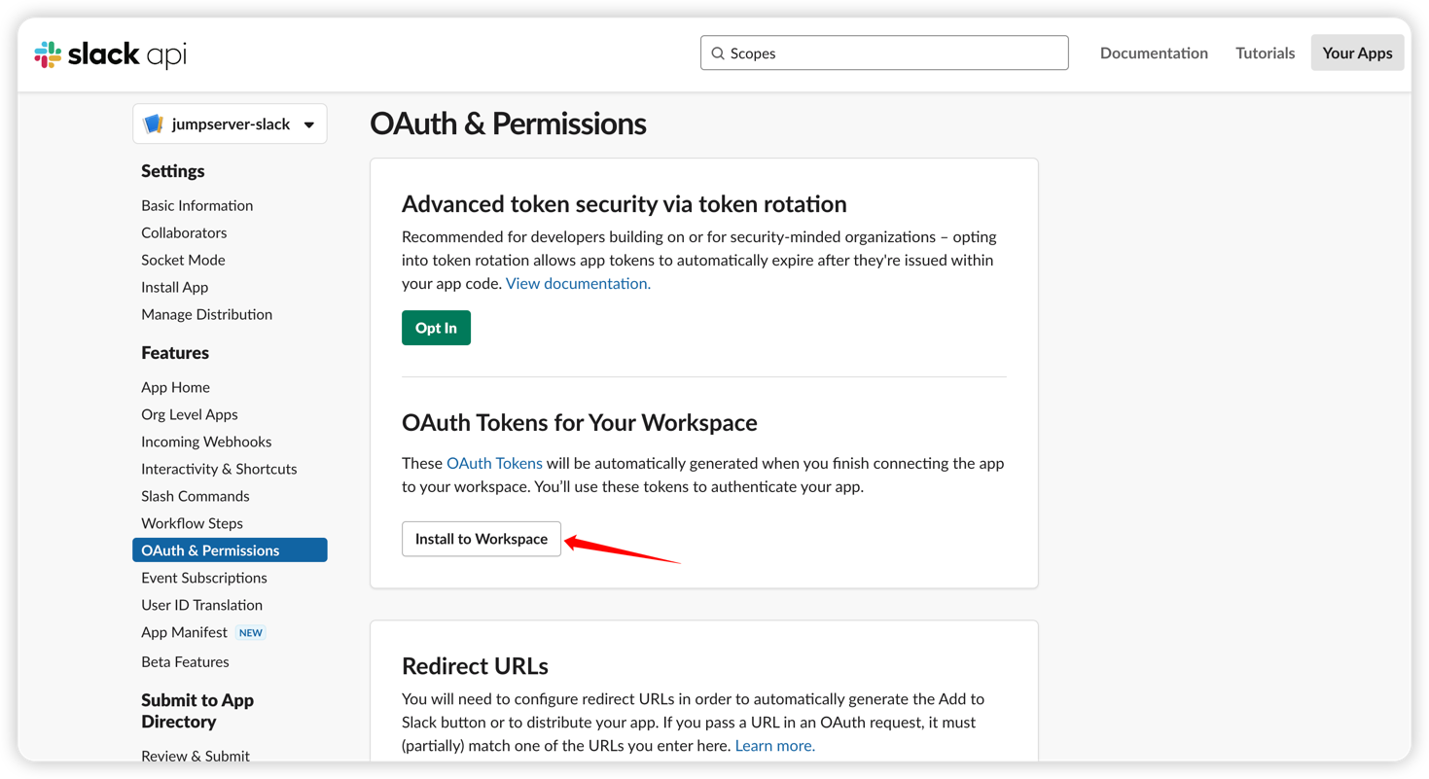Click the Install to Workspace button
This screenshot has width=1429, height=779.
pyautogui.click(x=481, y=538)
